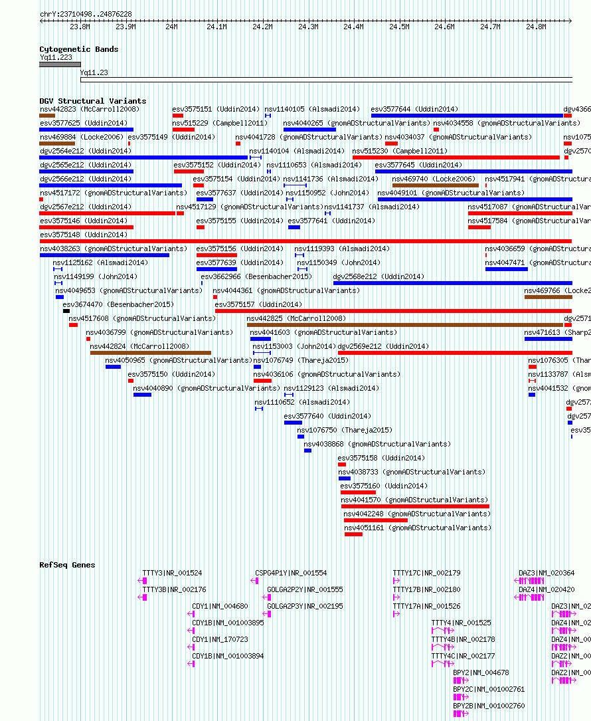The width and height of the screenshot is (591, 721).
Task: Open variant nsv1141736 (Alsmadi2014) label
Action: point(331,179)
